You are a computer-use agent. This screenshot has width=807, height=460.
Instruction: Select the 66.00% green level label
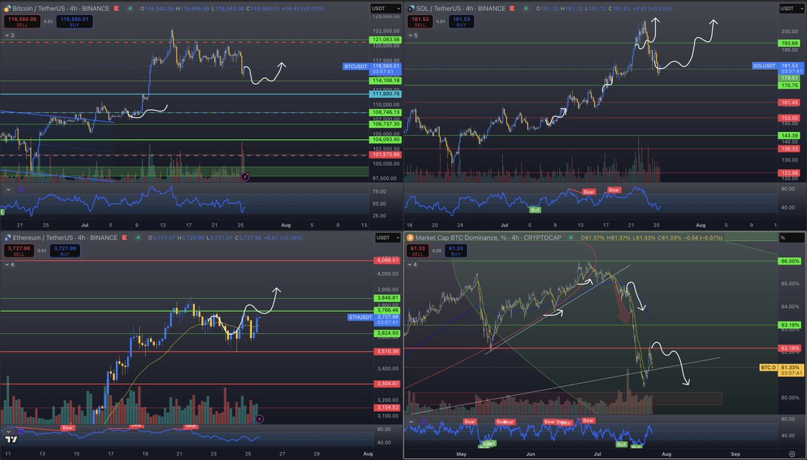pyautogui.click(x=790, y=261)
